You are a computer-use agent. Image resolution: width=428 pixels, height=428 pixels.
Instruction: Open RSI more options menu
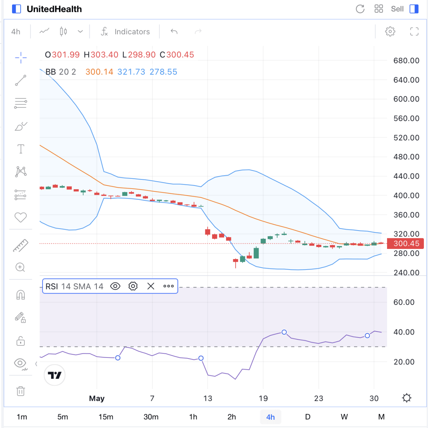pyautogui.click(x=169, y=286)
